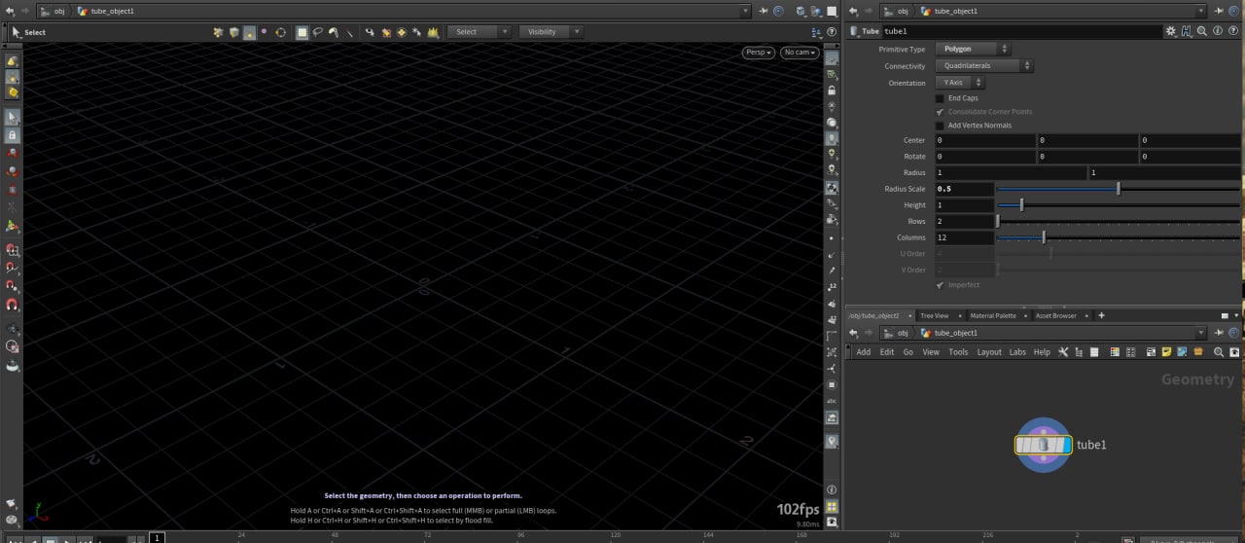Viewport: 1245px width, 543px height.
Task: Click the No cam camera button
Action: [x=799, y=53]
